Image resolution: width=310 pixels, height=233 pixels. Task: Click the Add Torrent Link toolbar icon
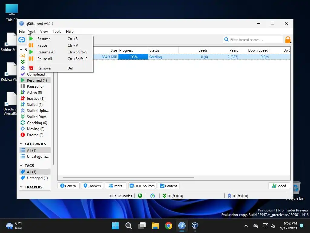click(22, 40)
